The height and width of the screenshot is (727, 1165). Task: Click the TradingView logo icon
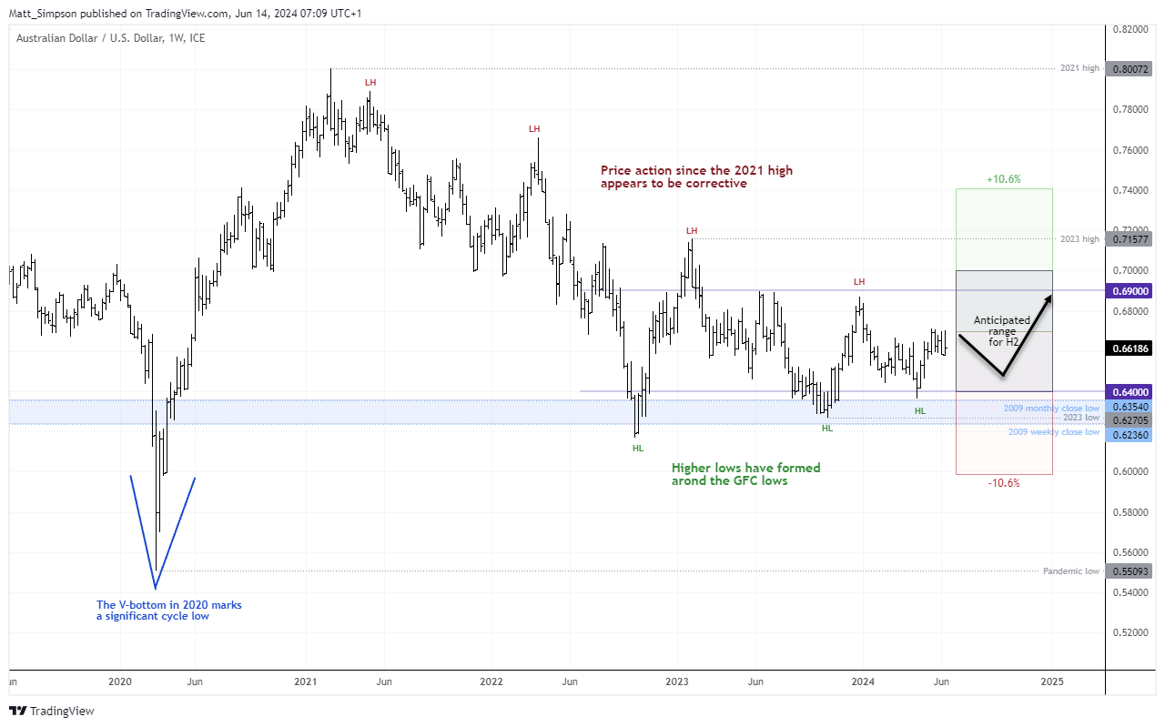[17, 711]
